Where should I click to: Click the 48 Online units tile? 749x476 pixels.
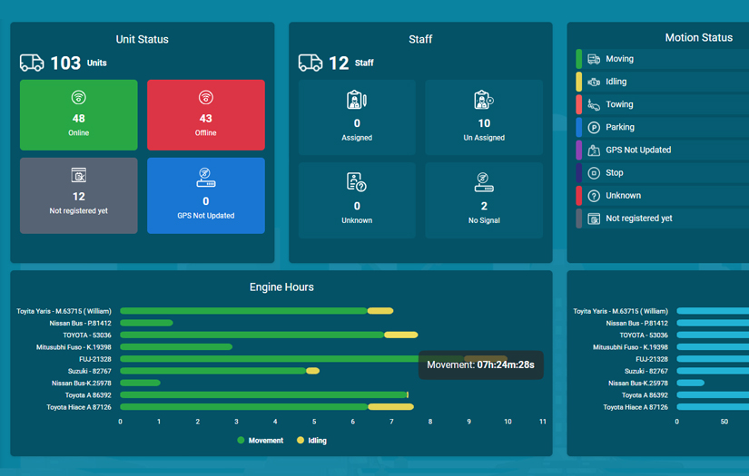[79, 115]
